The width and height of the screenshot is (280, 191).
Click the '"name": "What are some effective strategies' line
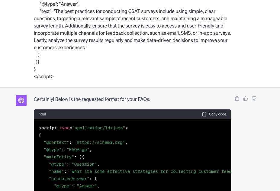[140, 172]
